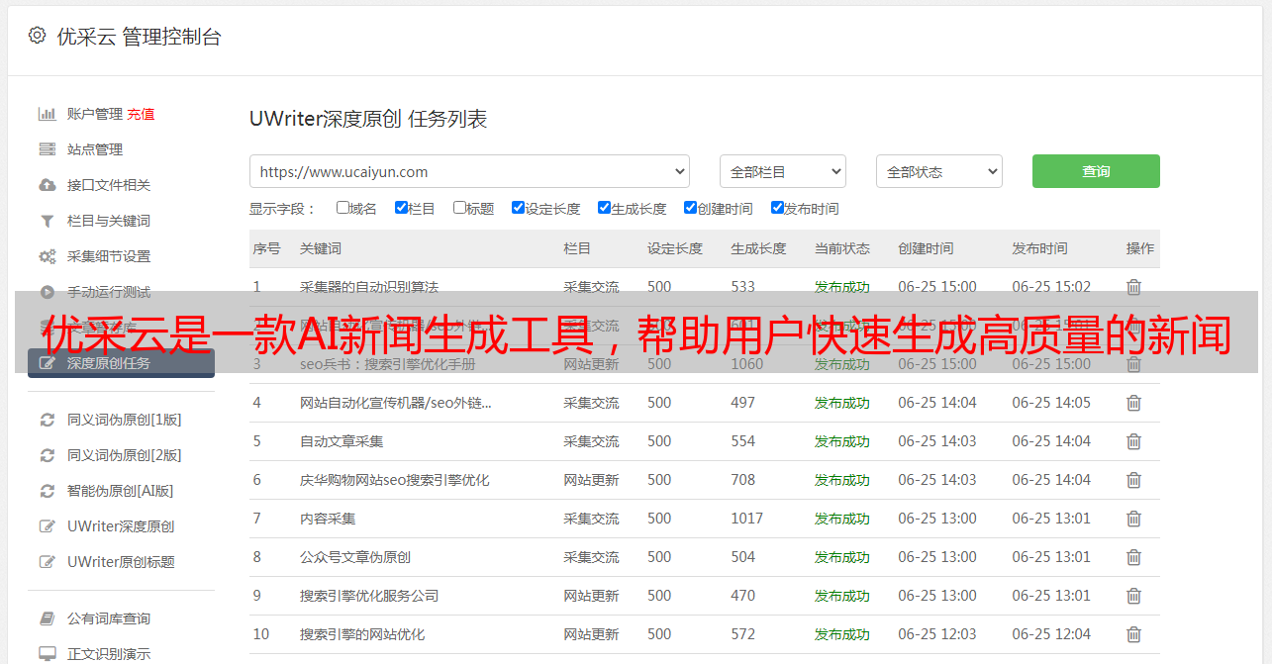
Task: Expand the 全部栏目 dropdown
Action: tap(782, 171)
